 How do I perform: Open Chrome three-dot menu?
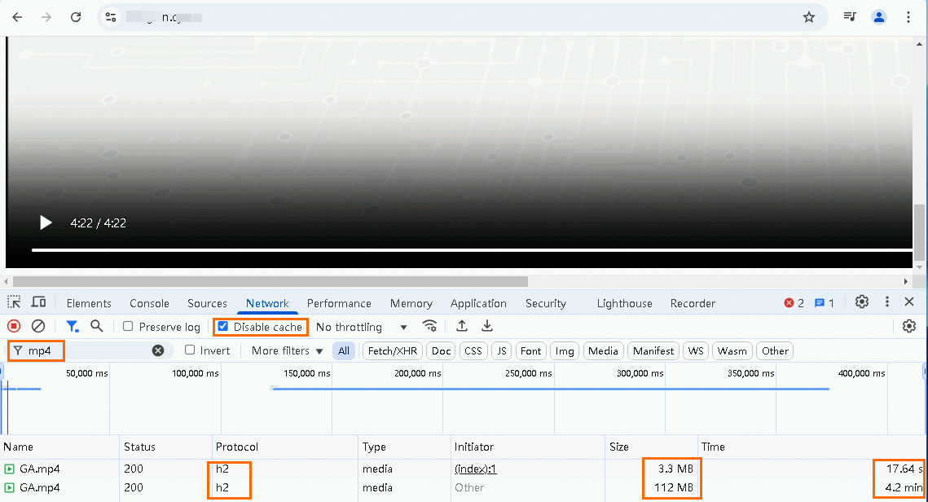(908, 17)
